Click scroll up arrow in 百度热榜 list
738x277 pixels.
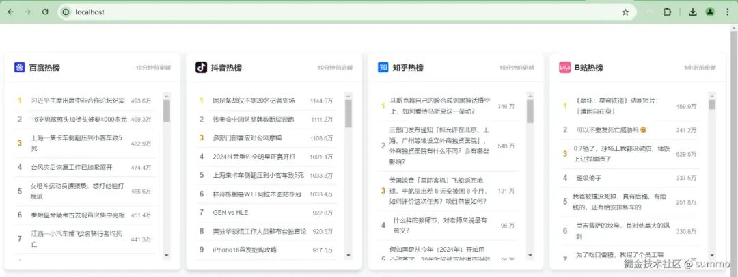[x=167, y=96]
